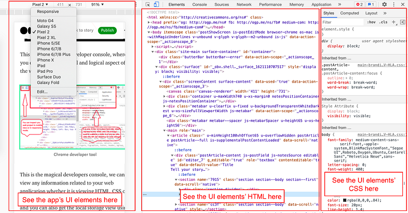Image resolution: width=408 pixels, height=213 pixels.
Task: Open the Application tab
Action: (321, 5)
